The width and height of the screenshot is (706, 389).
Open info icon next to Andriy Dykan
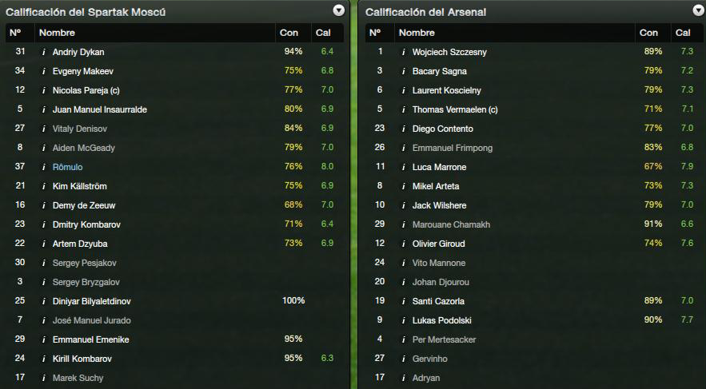tap(44, 52)
